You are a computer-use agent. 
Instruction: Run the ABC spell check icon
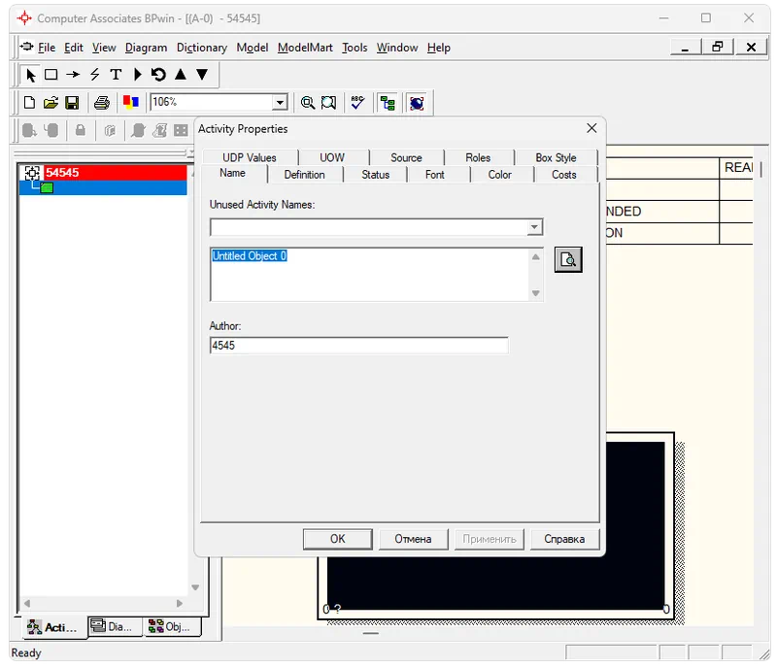tap(357, 103)
